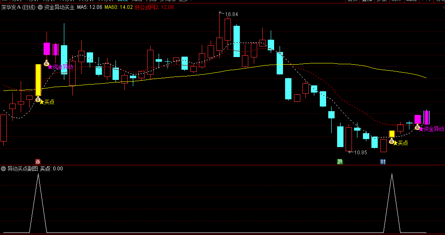Click the left white spike in 异动买点副图

38,203
